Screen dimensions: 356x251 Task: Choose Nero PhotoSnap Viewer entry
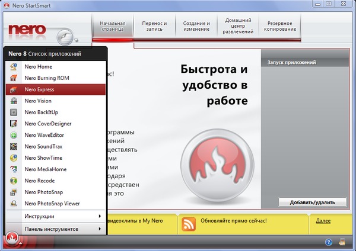tap(56, 204)
